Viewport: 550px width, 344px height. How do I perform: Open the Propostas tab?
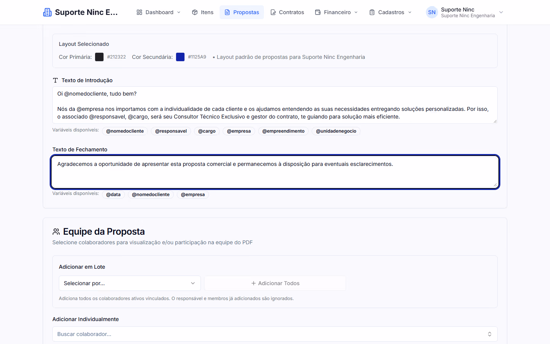pyautogui.click(x=242, y=12)
